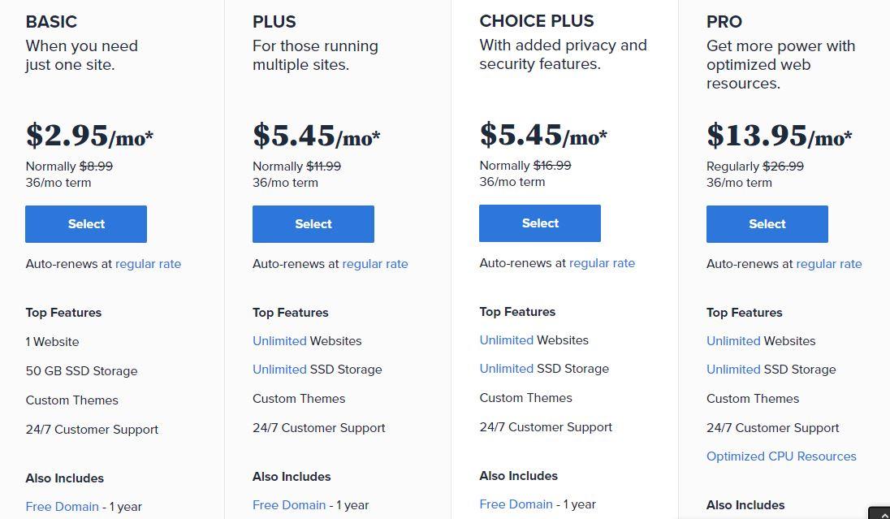Pick the PRO plan Select button
Viewport: 890px width, 519px height.
pos(767,223)
